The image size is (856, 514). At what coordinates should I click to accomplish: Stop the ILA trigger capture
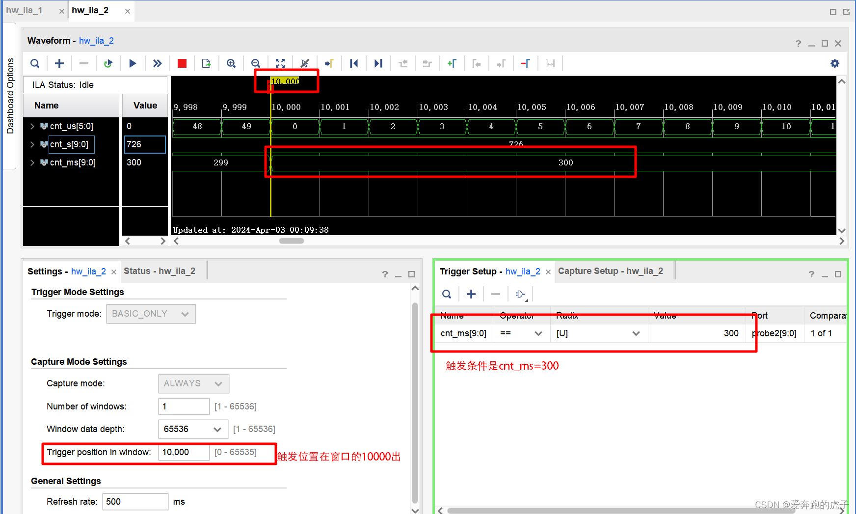(182, 63)
